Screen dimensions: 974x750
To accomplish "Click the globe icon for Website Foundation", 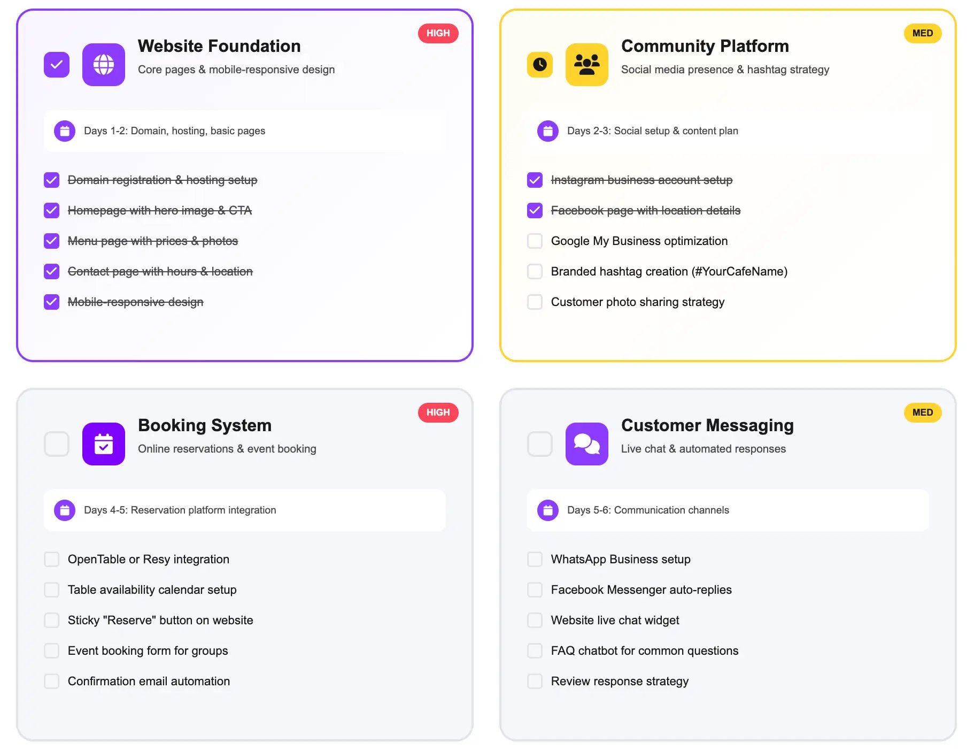I will [104, 65].
